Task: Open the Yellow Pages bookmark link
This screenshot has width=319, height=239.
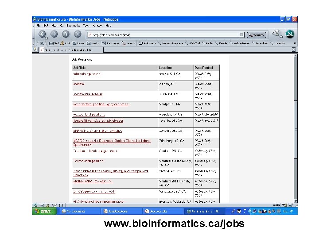Action: coord(240,43)
